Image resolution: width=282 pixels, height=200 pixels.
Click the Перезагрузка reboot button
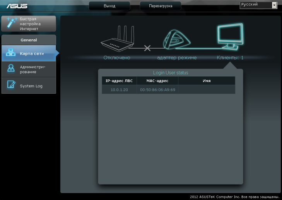[x=161, y=6]
